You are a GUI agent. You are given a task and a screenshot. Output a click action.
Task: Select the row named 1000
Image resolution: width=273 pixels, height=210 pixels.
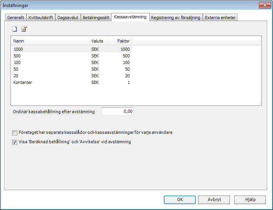pyautogui.click(x=73, y=49)
